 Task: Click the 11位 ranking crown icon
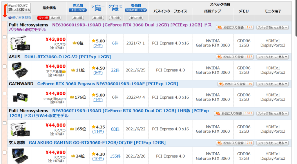coord(73,70)
